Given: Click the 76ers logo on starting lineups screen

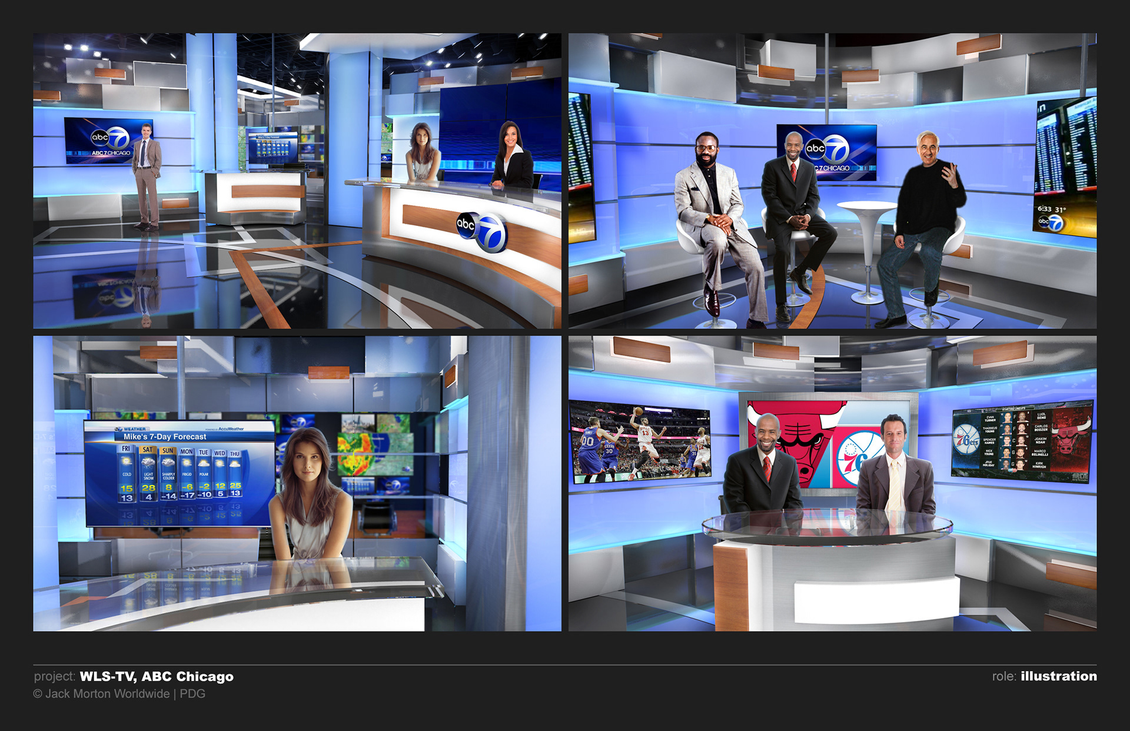Looking at the screenshot, I should pyautogui.click(x=966, y=440).
